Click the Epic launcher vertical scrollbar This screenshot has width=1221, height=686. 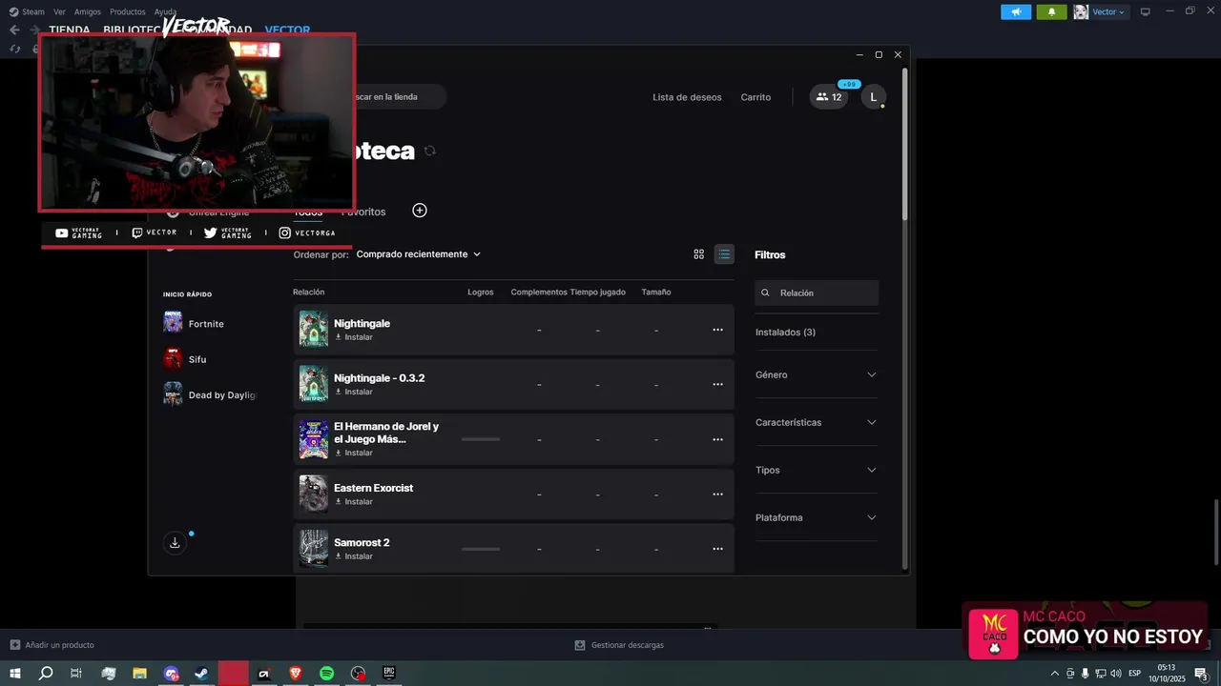tap(904, 143)
